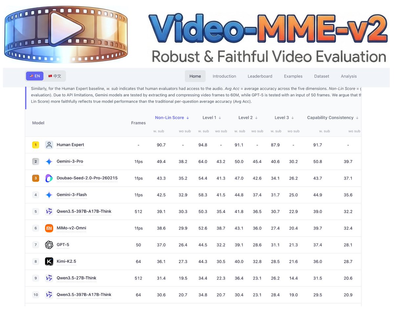Open the Home nav tab

point(195,76)
